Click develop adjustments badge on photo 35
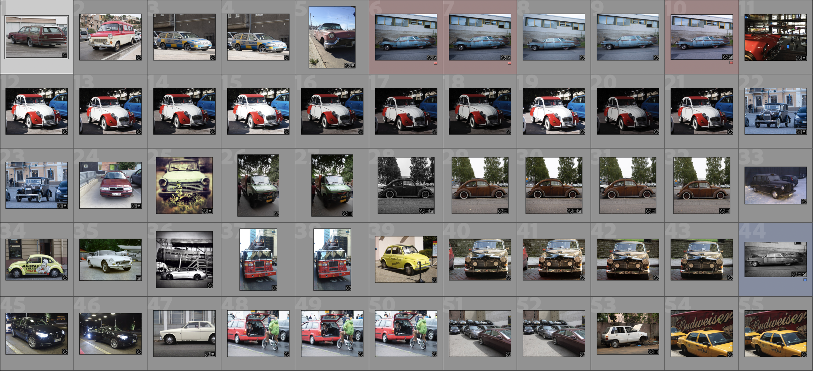This screenshot has width=813, height=371. [139, 278]
